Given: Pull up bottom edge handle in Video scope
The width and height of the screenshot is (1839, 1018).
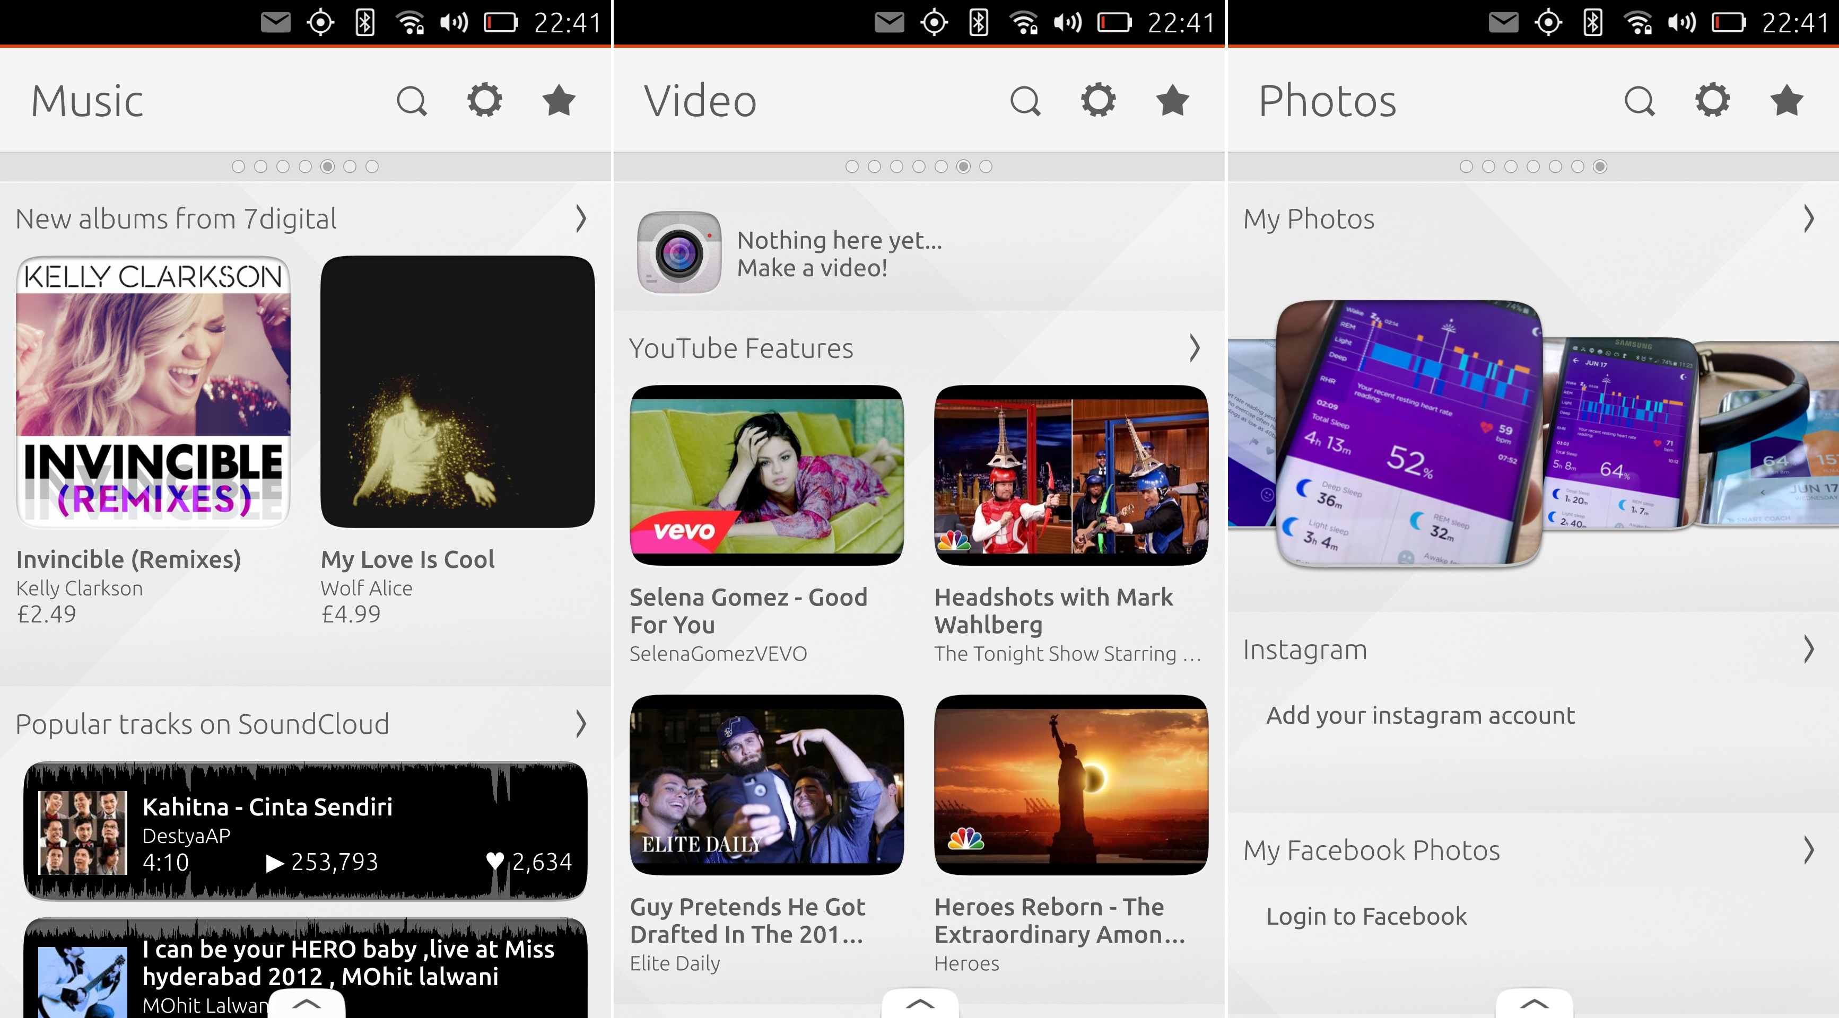Looking at the screenshot, I should pyautogui.click(x=920, y=1003).
